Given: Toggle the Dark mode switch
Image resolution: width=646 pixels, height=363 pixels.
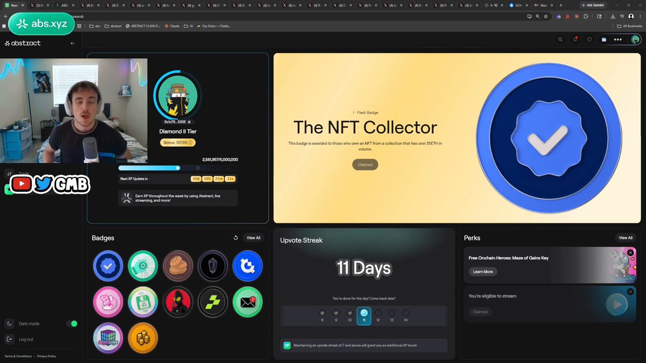Looking at the screenshot, I should coord(72,324).
